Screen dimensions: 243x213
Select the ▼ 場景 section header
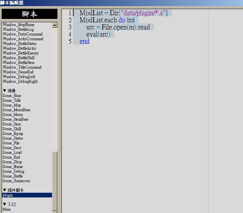coord(9,91)
